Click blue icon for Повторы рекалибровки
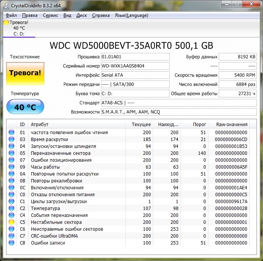Screen dimensions: 263x261 tap(11, 181)
